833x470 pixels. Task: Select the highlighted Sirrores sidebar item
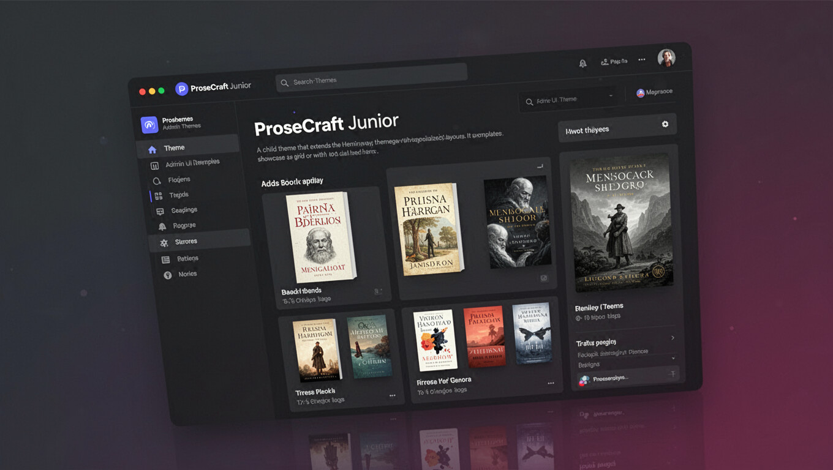(x=186, y=242)
